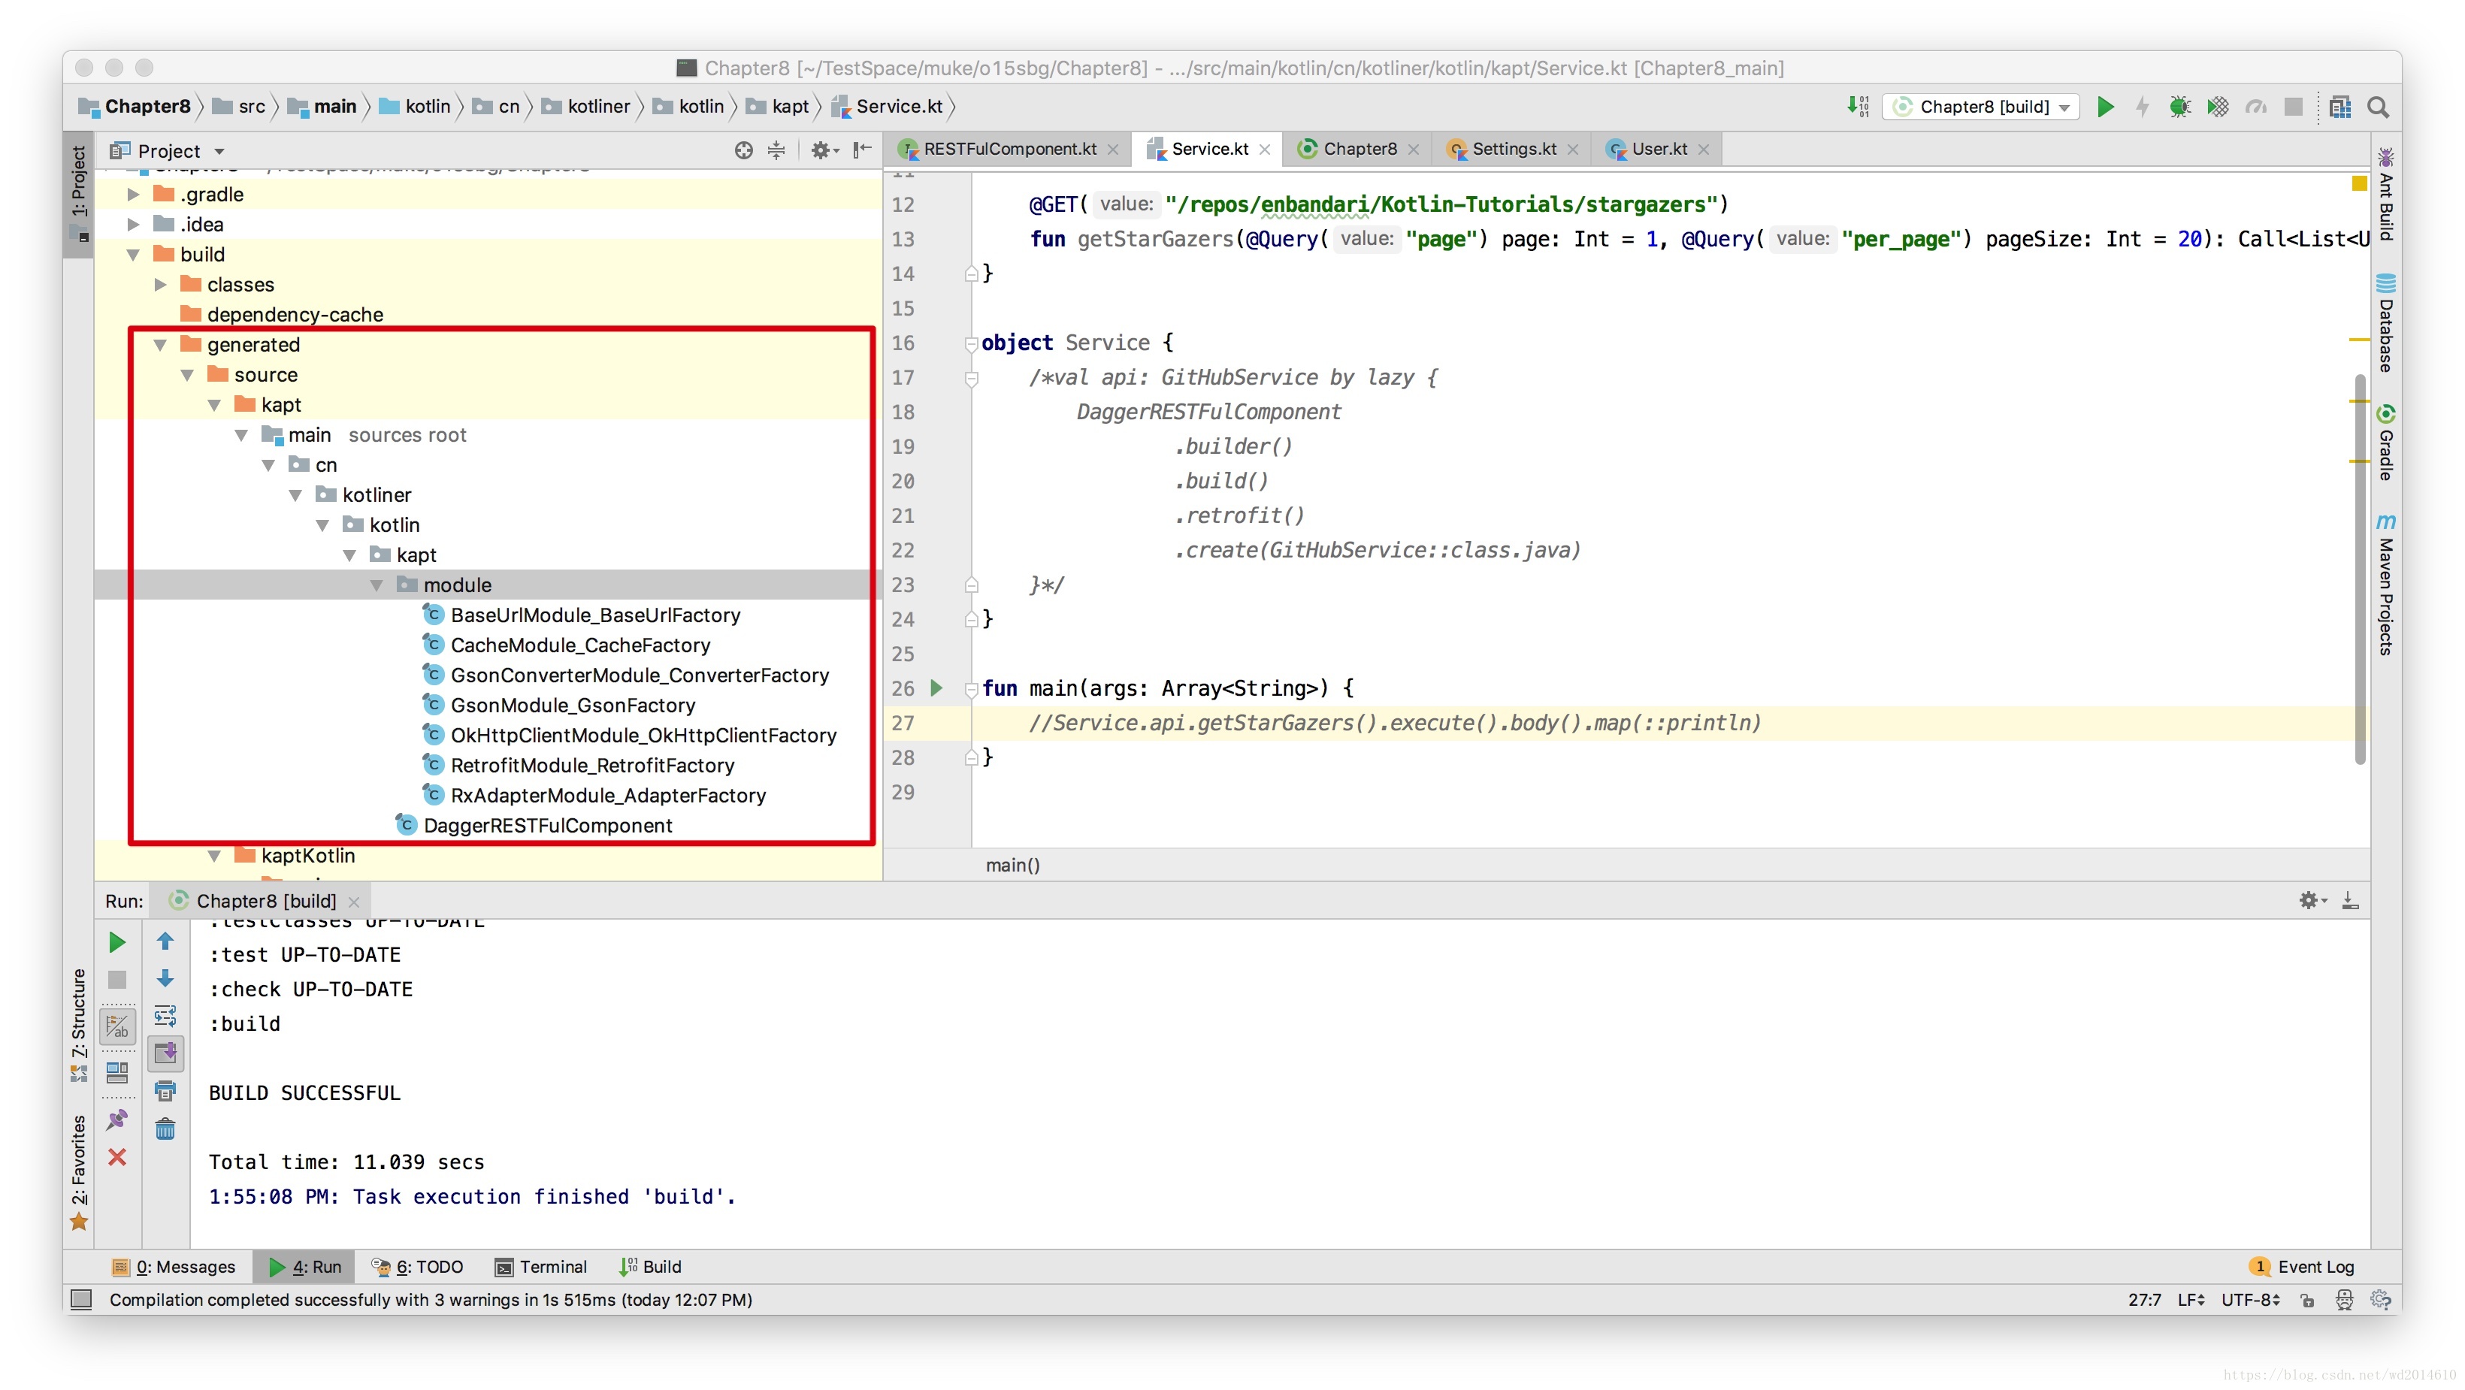Screen dimensions: 2465x1390
Task: Toggle scroll to end in Run console
Action: (x=165, y=1053)
